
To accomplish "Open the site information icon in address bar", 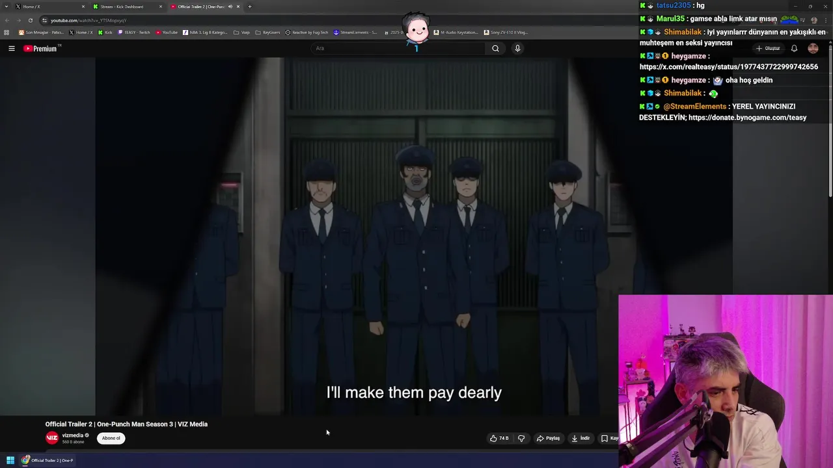I will pyautogui.click(x=44, y=20).
